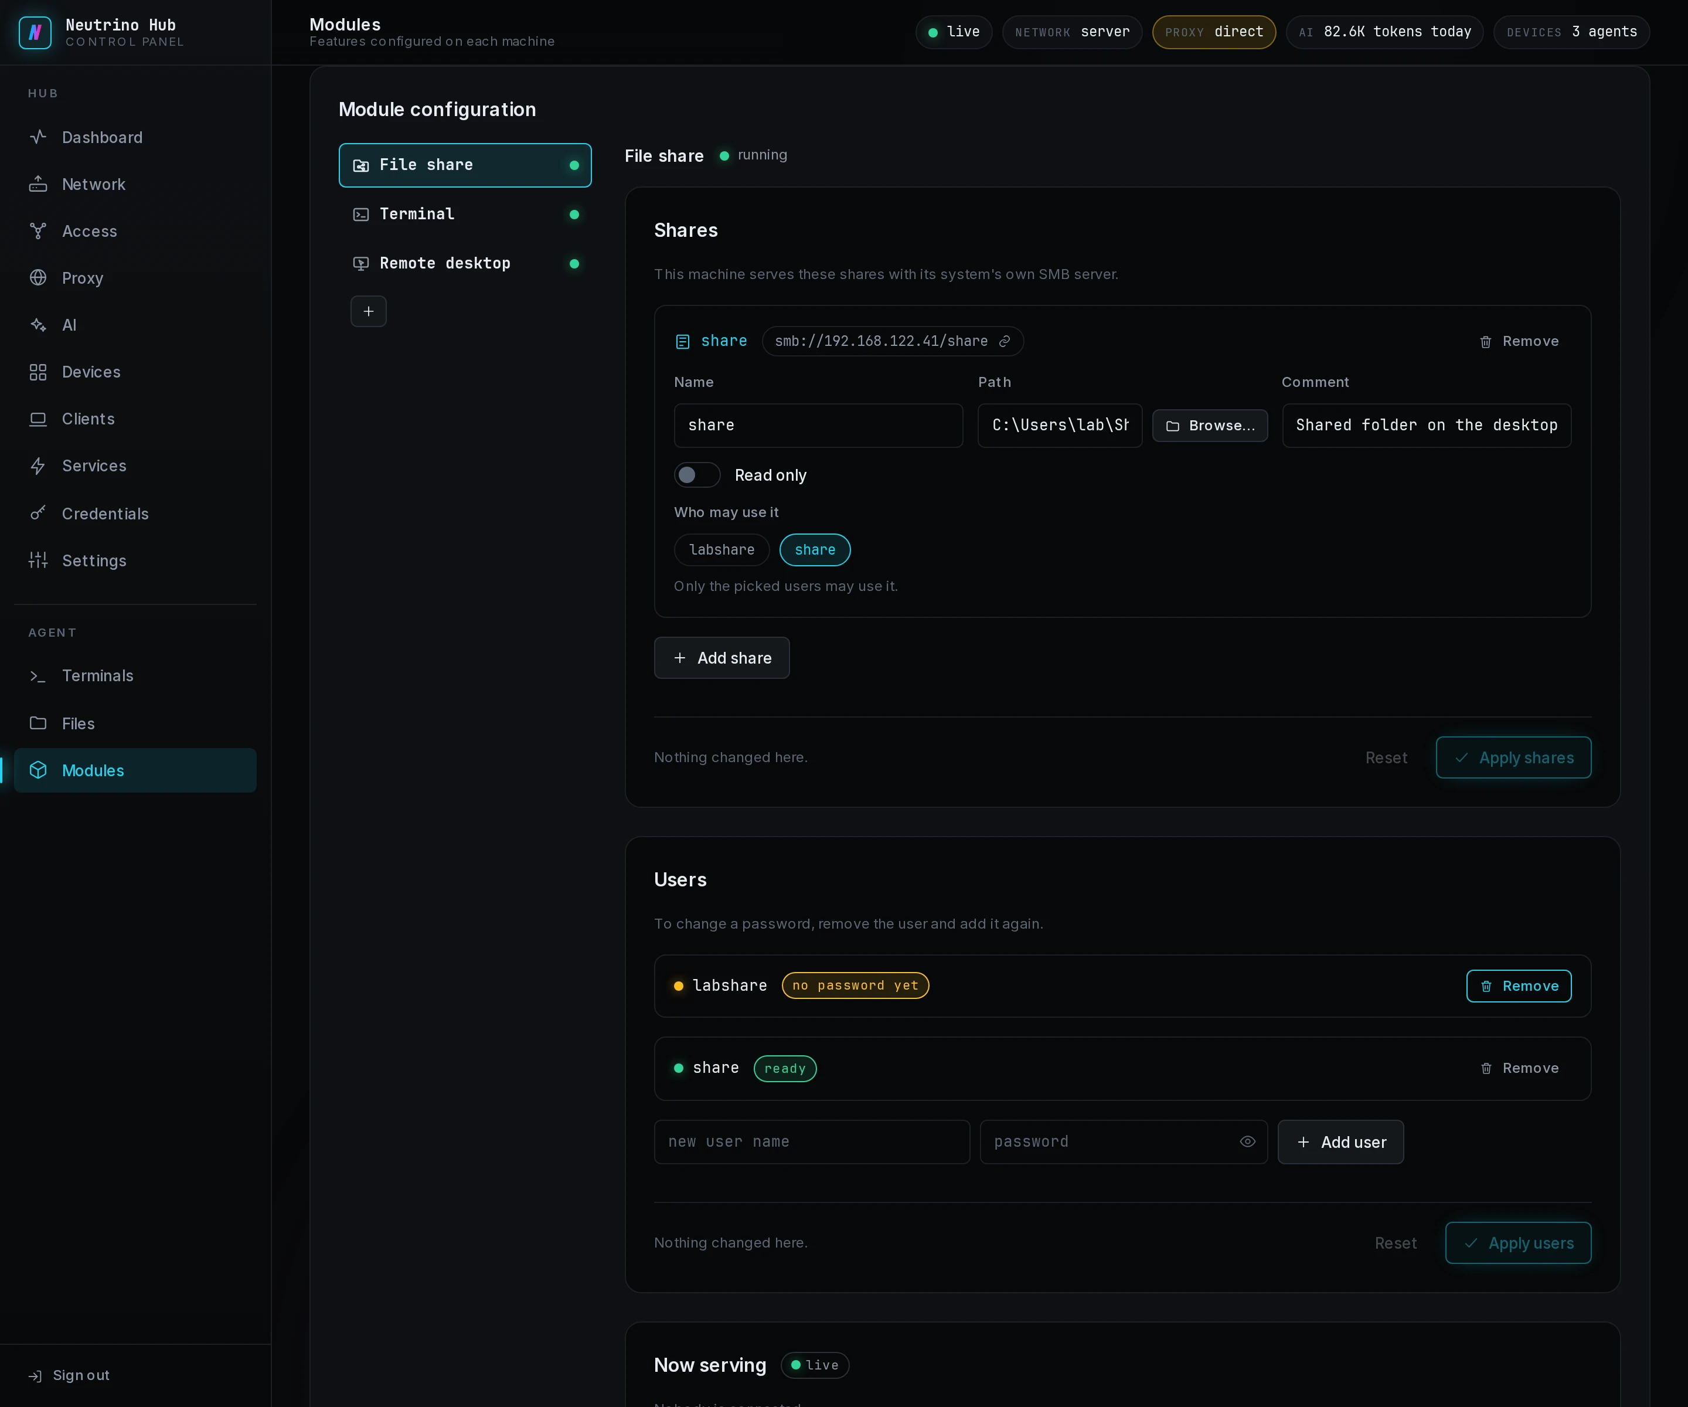Toggle the Read only switch
This screenshot has height=1407, width=1688.
pyautogui.click(x=696, y=475)
